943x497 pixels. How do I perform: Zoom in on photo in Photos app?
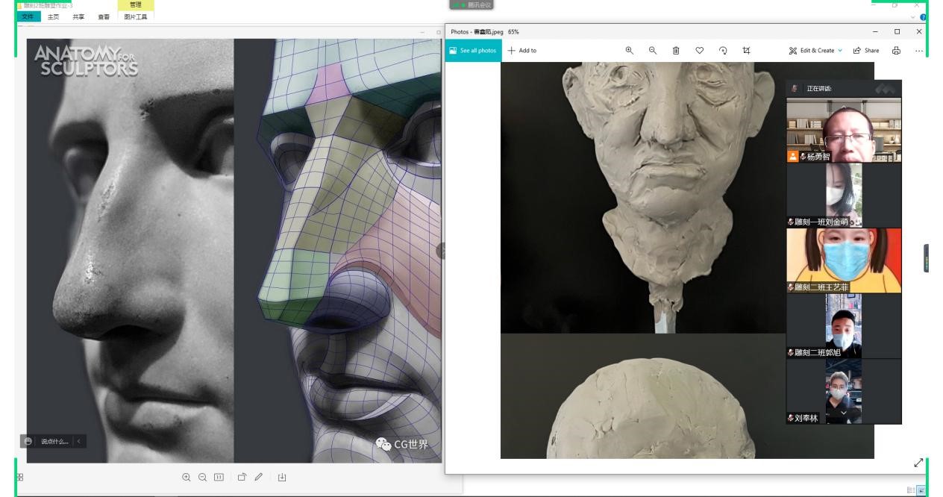coord(629,51)
